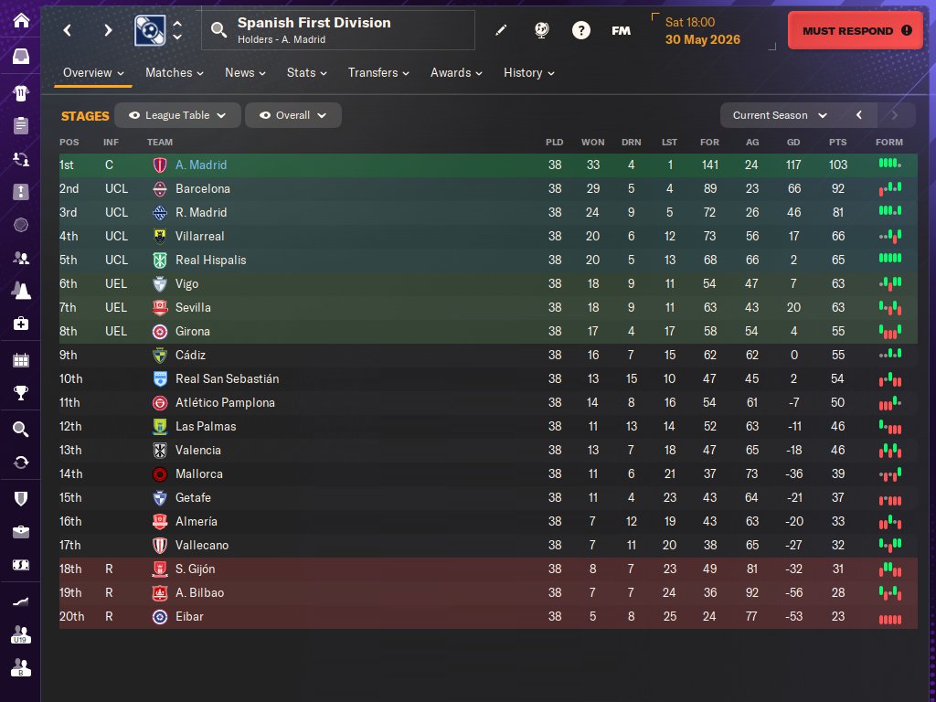Screen dimensions: 936x702
Task: Go to previous season arrow
Action: (x=859, y=115)
